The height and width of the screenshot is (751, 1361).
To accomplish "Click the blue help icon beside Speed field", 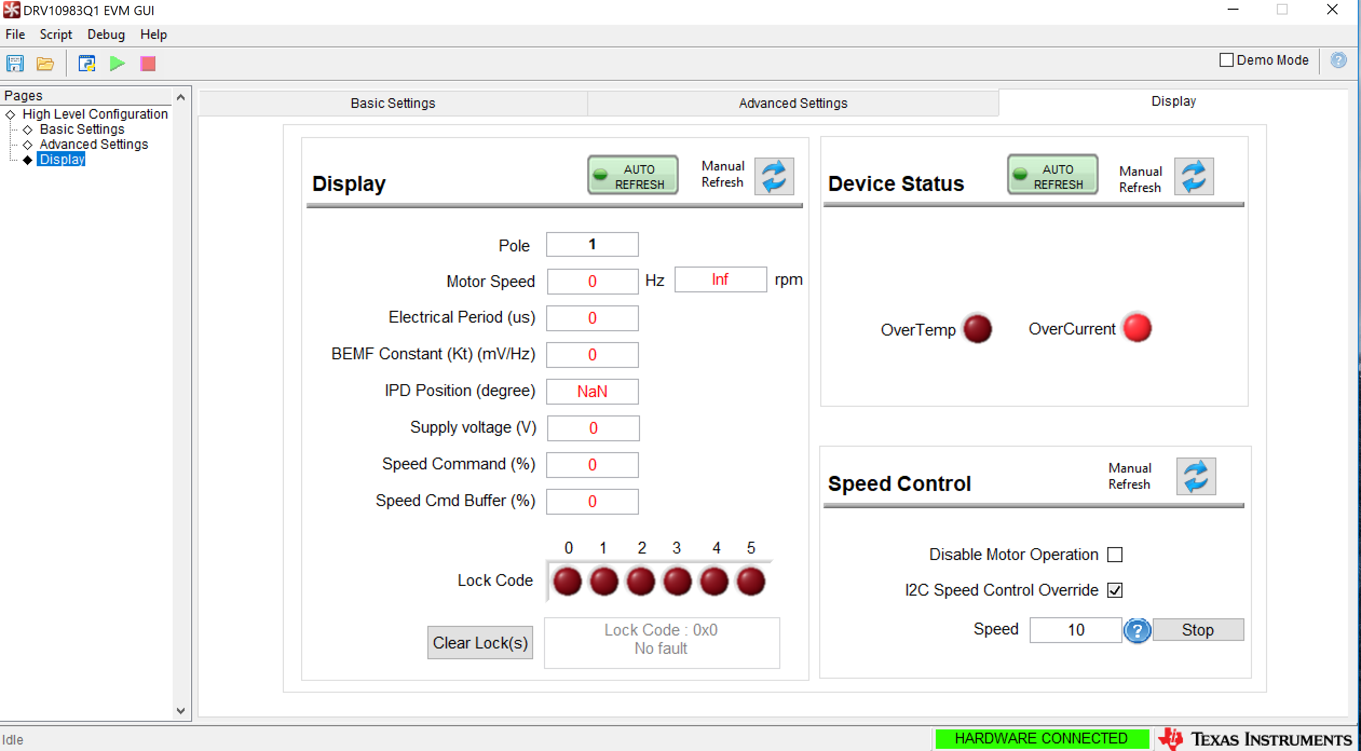I will pyautogui.click(x=1138, y=630).
